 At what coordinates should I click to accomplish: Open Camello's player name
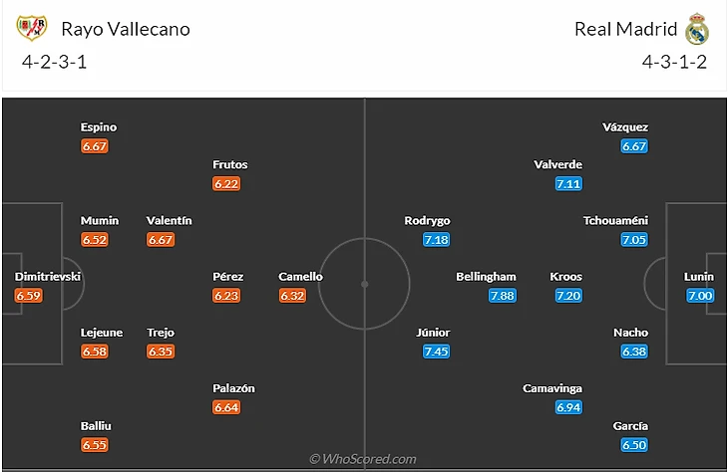point(301,277)
